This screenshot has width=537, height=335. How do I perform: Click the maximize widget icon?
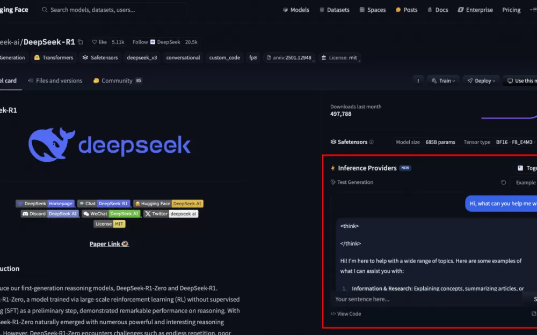[x=534, y=314]
